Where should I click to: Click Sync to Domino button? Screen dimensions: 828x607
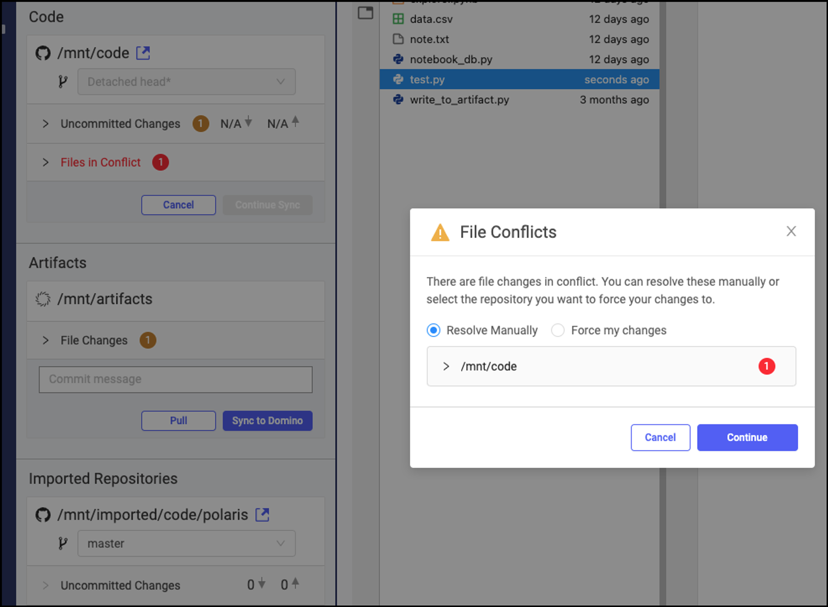(x=267, y=420)
